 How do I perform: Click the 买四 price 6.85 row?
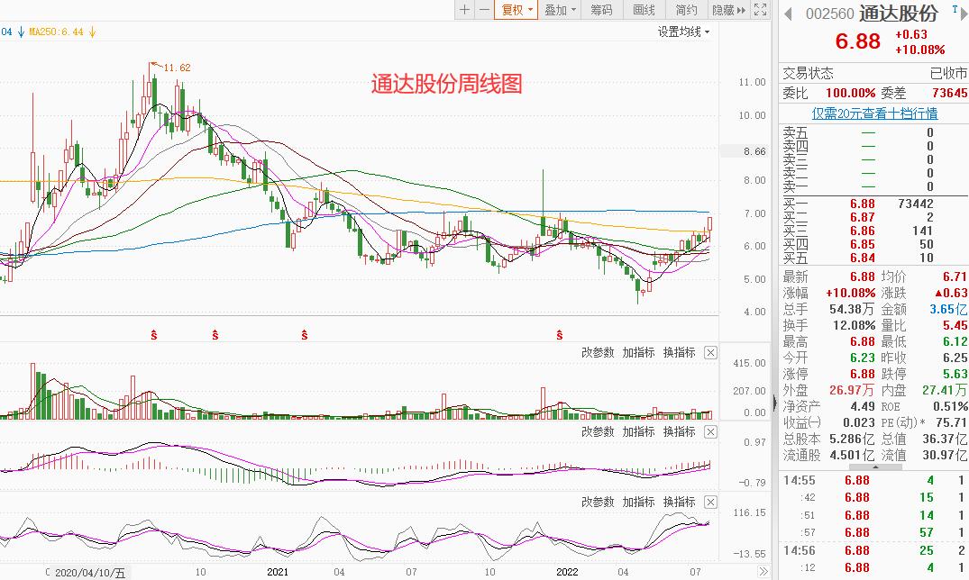point(873,245)
